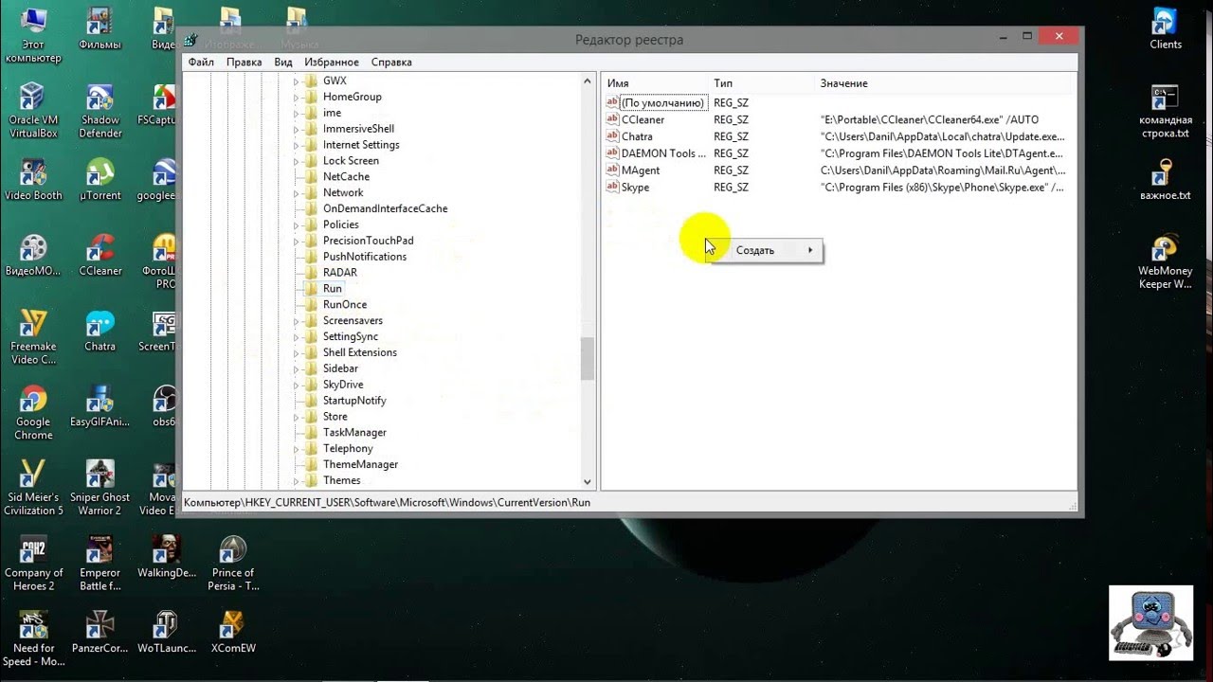Expand the ime key
Image resolution: width=1213 pixels, height=682 pixels.
296,113
